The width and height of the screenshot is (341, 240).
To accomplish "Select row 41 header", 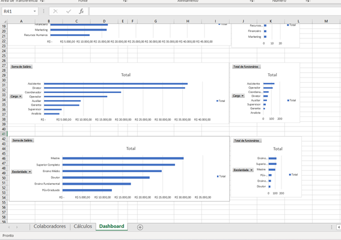I will (4, 134).
